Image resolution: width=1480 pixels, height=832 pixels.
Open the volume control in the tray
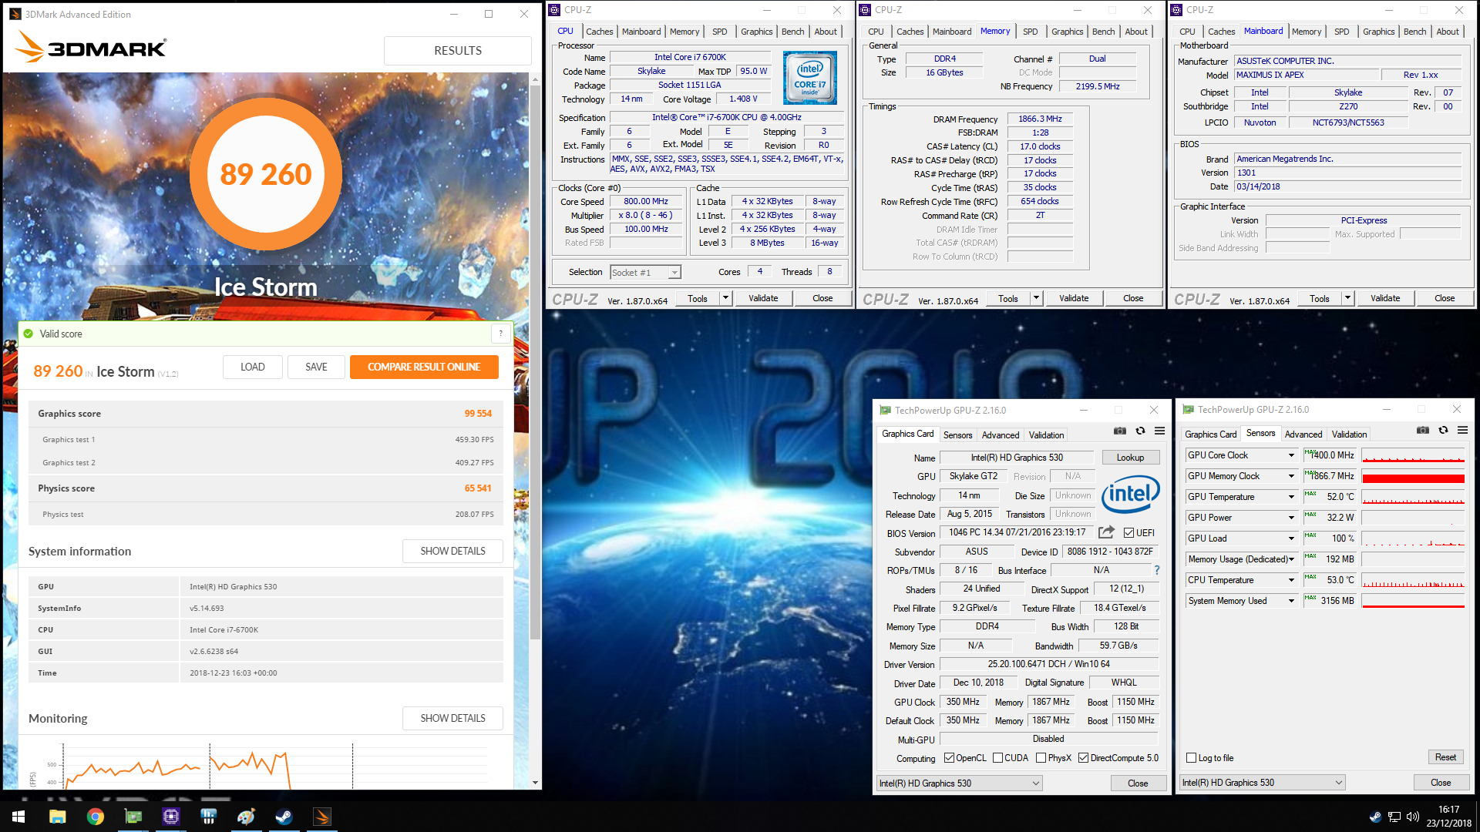pyautogui.click(x=1413, y=817)
